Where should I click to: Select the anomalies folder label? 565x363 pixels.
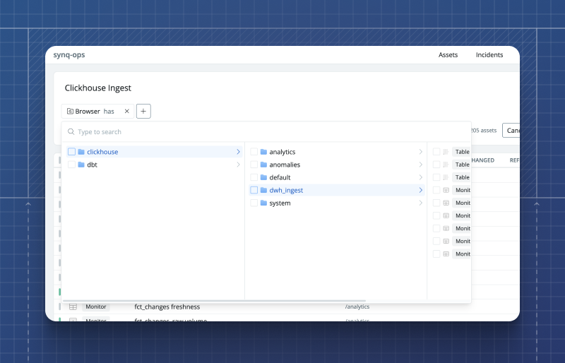pos(285,165)
